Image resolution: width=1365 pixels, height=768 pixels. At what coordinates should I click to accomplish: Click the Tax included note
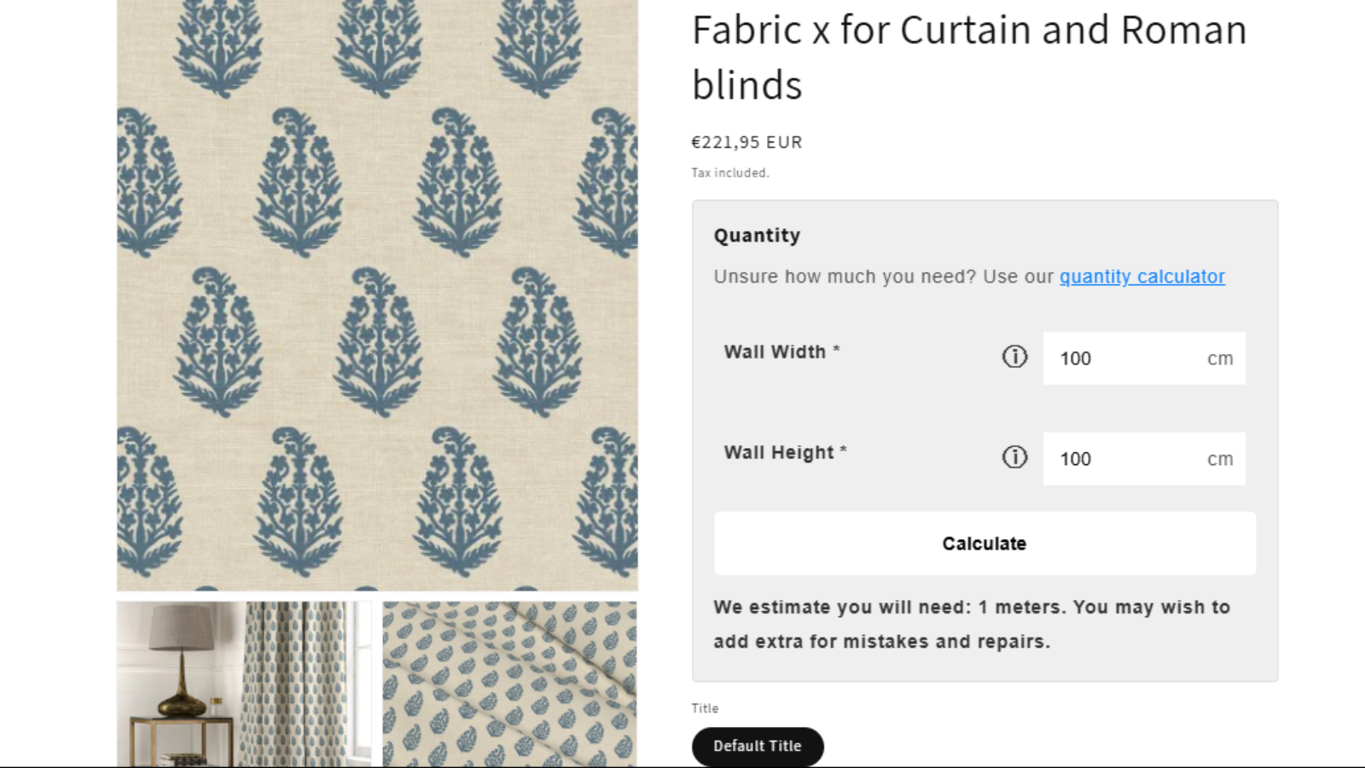[730, 172]
